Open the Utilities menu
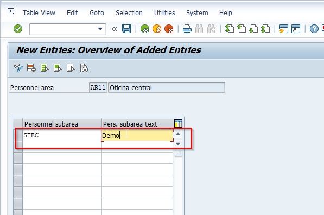This screenshot has height=215, width=324. pos(164,13)
